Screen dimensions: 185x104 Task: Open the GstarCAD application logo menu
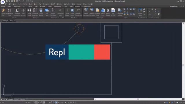coord(3,2)
